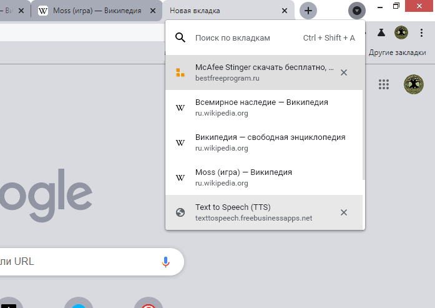Open profile avatar in the toolbar
The image size is (435, 308).
[401, 32]
